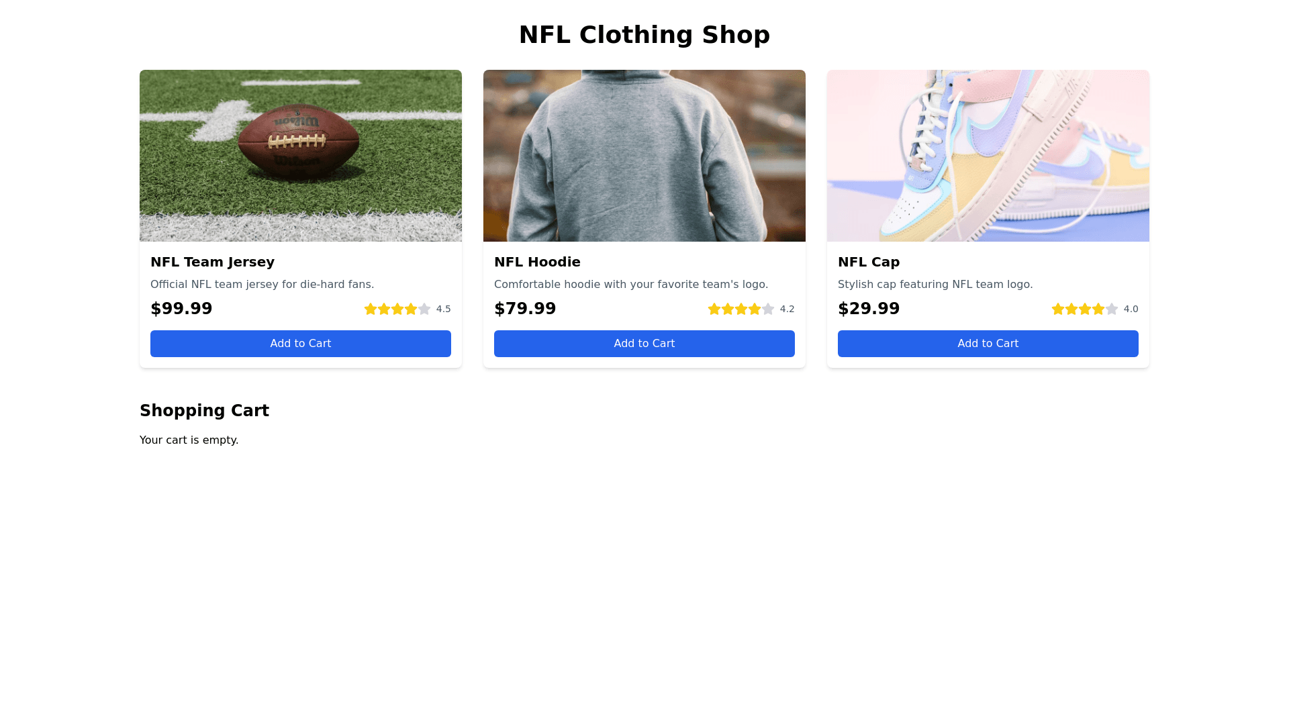
Task: Click the first star of NFL Cap rating
Action: [1058, 309]
